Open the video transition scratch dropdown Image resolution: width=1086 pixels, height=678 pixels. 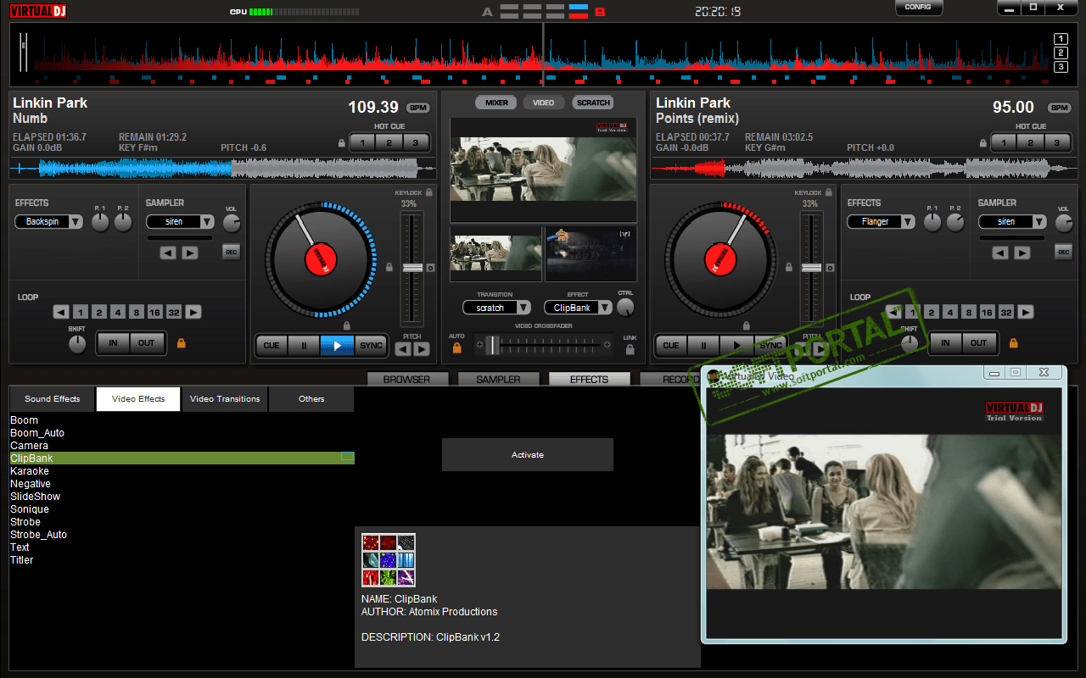pyautogui.click(x=497, y=308)
